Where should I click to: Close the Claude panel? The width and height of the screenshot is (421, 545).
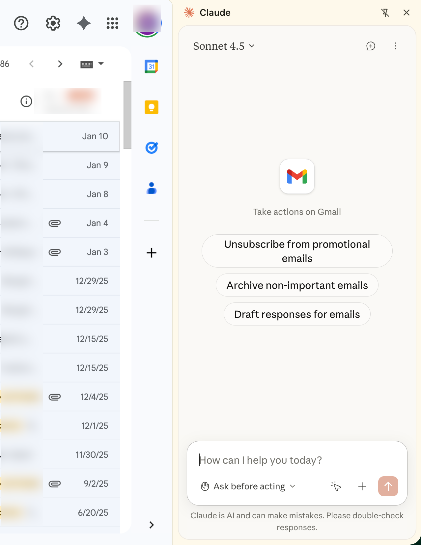click(x=407, y=13)
